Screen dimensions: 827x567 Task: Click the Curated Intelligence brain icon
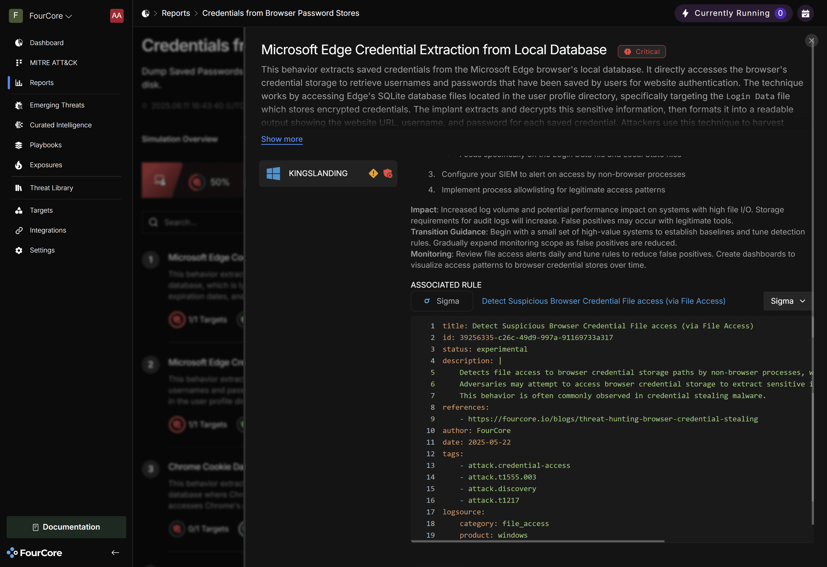(19, 125)
